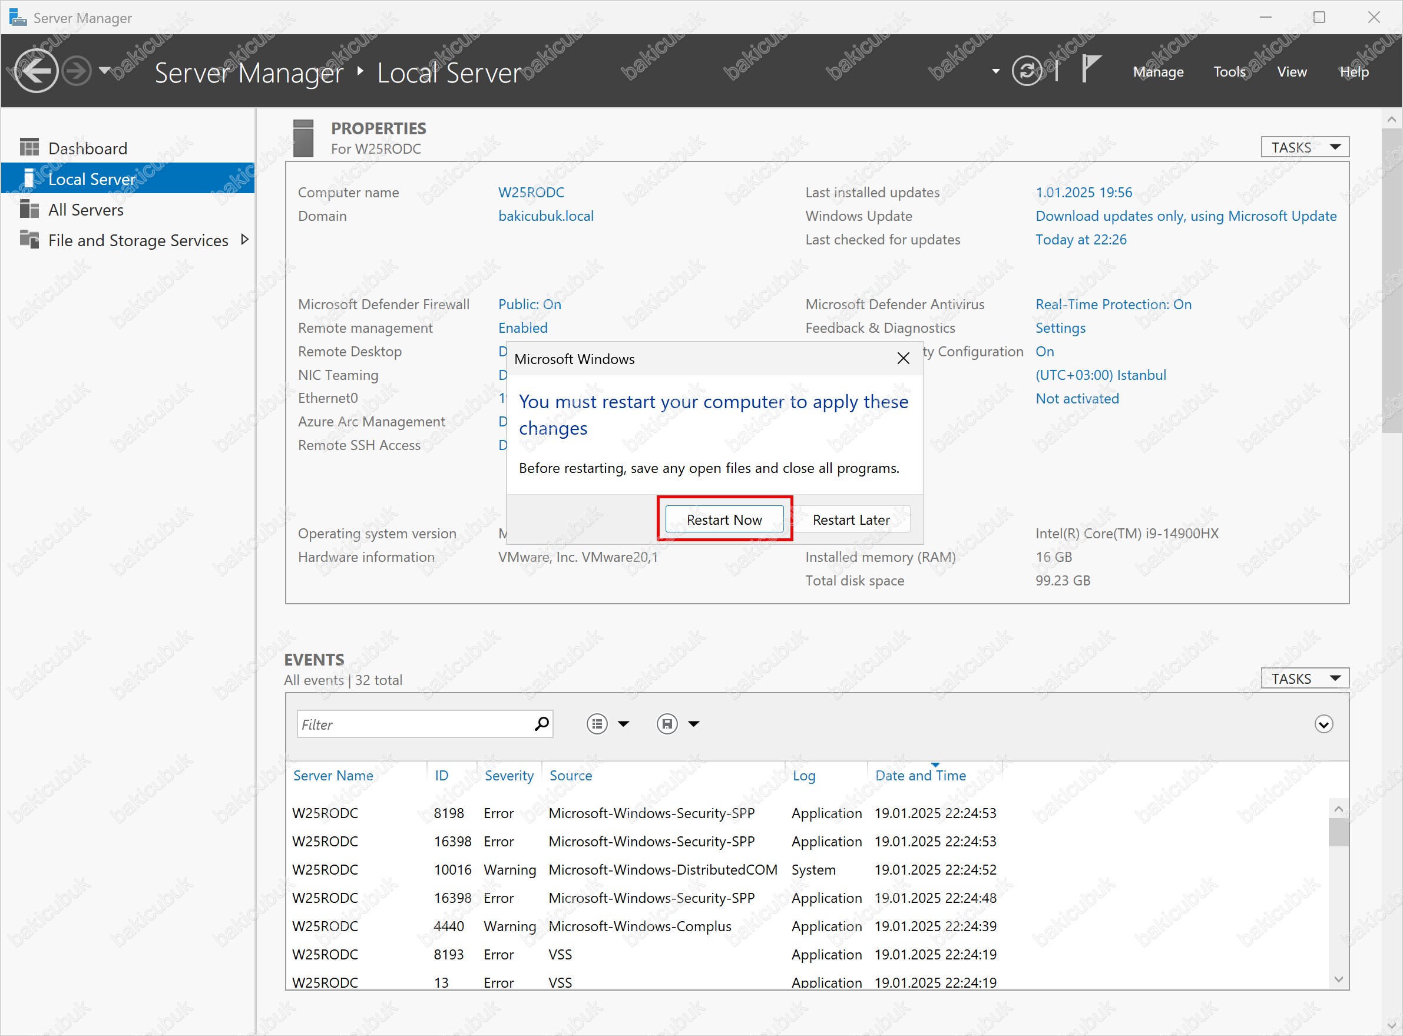The image size is (1403, 1036).
Task: Click the main pane scroll up arrow
Action: [1392, 119]
